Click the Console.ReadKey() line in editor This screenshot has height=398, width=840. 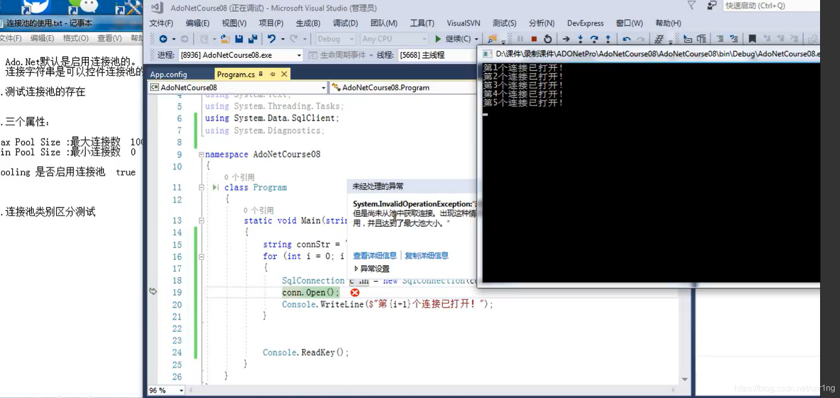point(305,353)
